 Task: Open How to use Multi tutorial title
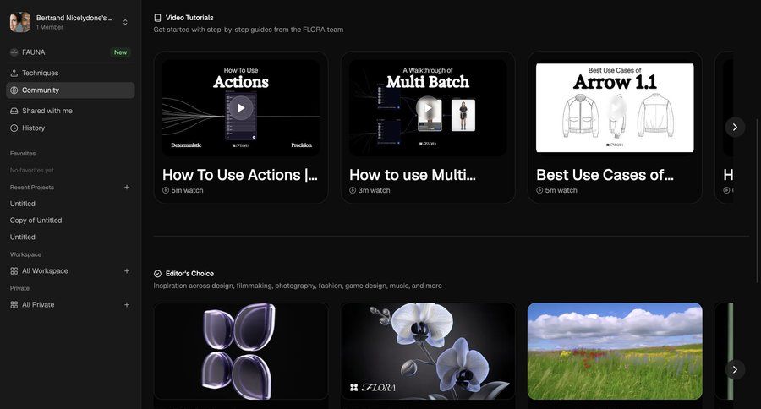click(x=413, y=175)
